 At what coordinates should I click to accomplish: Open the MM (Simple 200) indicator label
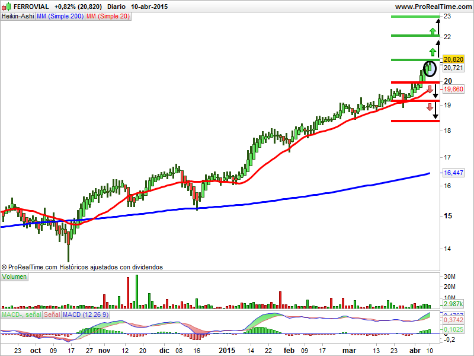tap(60, 17)
